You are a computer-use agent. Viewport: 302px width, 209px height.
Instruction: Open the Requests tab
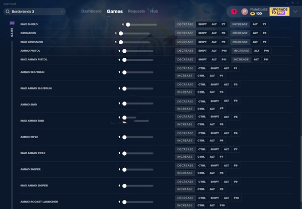point(136,11)
